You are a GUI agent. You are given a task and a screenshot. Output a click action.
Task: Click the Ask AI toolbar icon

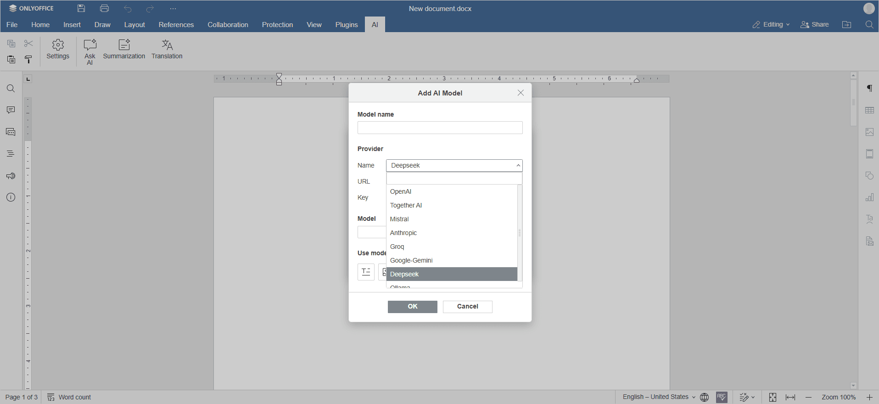90,51
